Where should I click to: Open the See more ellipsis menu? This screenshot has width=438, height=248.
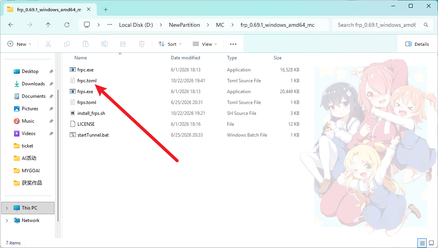[x=233, y=44]
